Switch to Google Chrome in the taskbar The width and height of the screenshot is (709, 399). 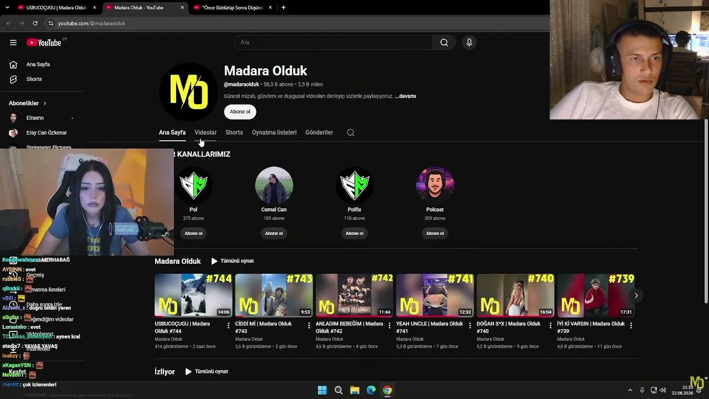(387, 390)
